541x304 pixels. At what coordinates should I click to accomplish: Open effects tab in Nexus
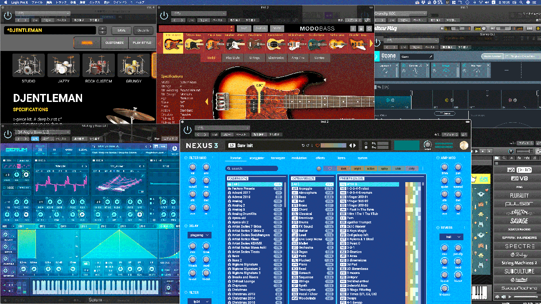(320, 158)
